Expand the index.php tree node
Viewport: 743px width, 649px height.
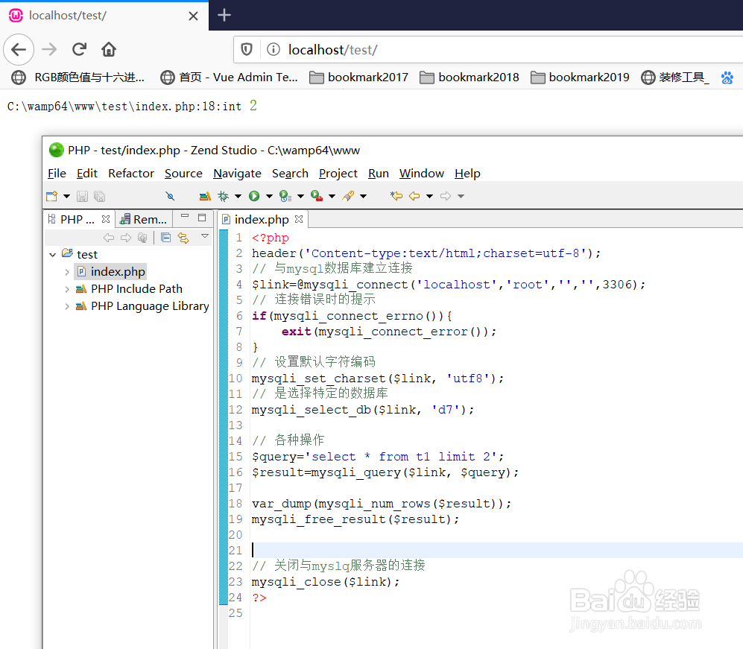(x=67, y=272)
